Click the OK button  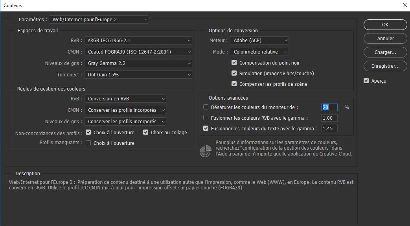[x=385, y=24]
